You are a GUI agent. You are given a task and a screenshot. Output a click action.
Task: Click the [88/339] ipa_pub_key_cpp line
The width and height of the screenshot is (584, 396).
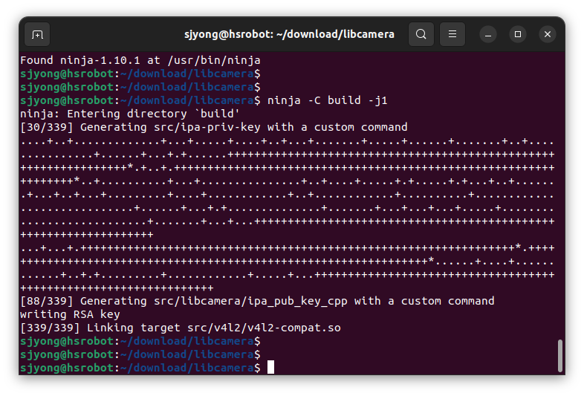point(257,301)
